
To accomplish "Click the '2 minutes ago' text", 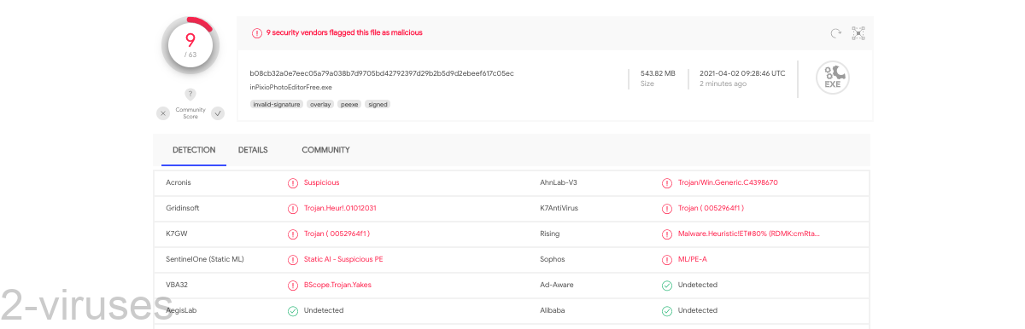I will click(723, 84).
